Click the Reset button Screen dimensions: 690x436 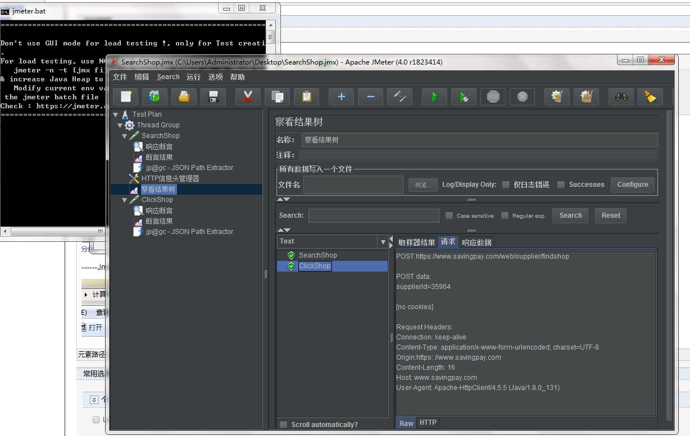click(611, 215)
